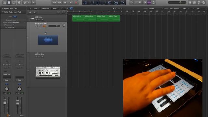The height and width of the screenshot is (117, 208).
Task: Mute the MIDI Idea track
Action: click(x=36, y=19)
